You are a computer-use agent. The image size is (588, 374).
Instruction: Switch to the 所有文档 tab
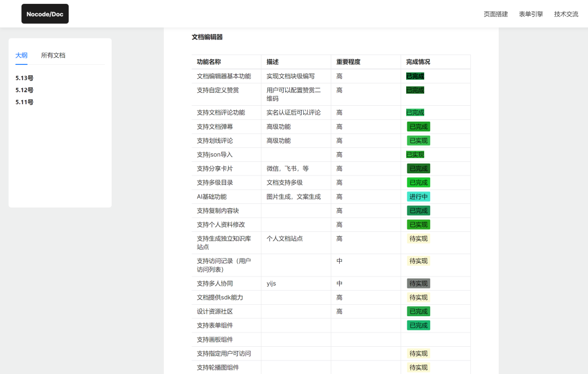coord(53,55)
